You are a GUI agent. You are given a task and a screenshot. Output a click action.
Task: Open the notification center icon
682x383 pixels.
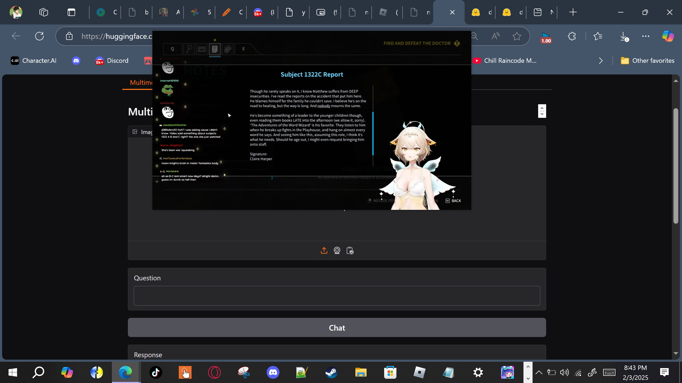coord(664,372)
